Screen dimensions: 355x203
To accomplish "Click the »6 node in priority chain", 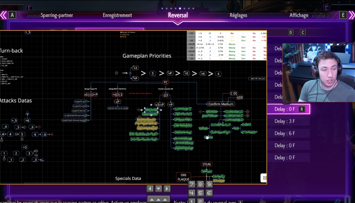I will coord(203,73).
